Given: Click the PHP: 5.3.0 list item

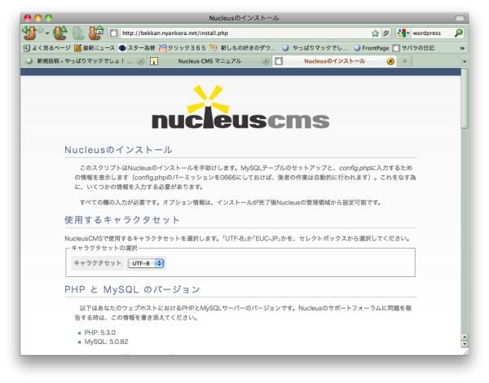Looking at the screenshot, I should 99,332.
